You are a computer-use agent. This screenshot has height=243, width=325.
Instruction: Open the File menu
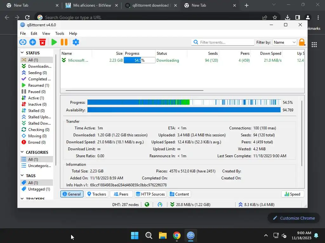pos(23,34)
